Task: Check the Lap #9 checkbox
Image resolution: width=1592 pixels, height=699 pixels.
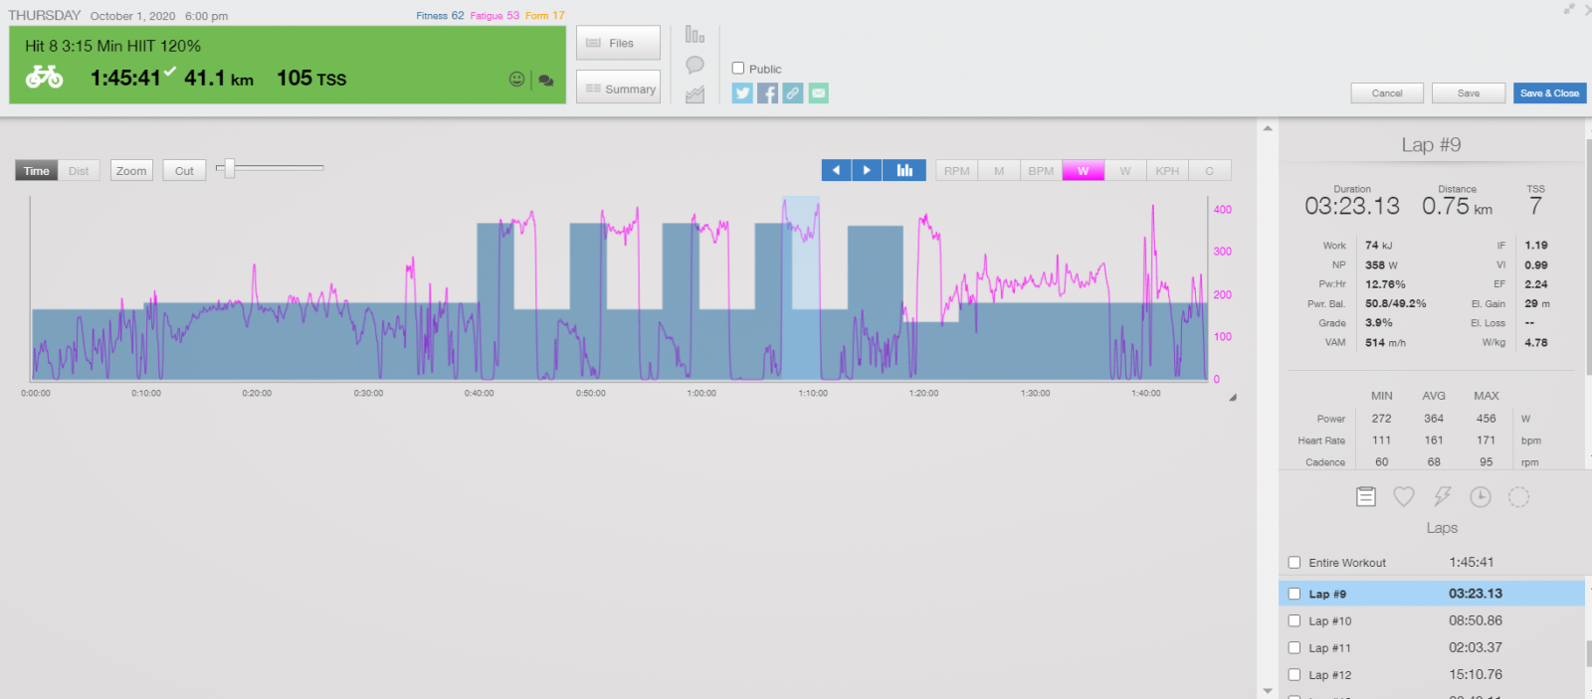Action: 1294,594
